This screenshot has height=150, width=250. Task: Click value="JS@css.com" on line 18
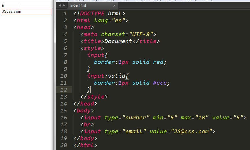(x=181, y=132)
